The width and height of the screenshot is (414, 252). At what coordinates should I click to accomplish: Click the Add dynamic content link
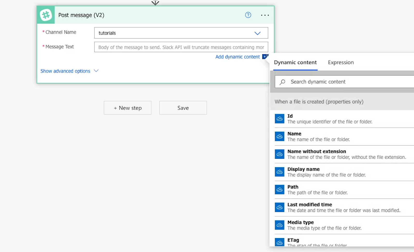click(x=238, y=57)
